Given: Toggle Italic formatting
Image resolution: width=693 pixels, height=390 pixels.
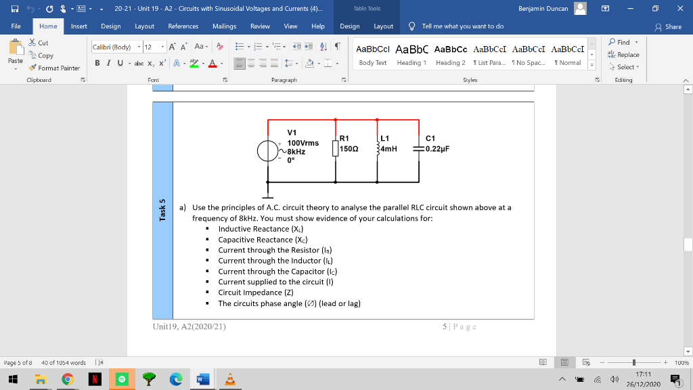Looking at the screenshot, I should pyautogui.click(x=108, y=63).
